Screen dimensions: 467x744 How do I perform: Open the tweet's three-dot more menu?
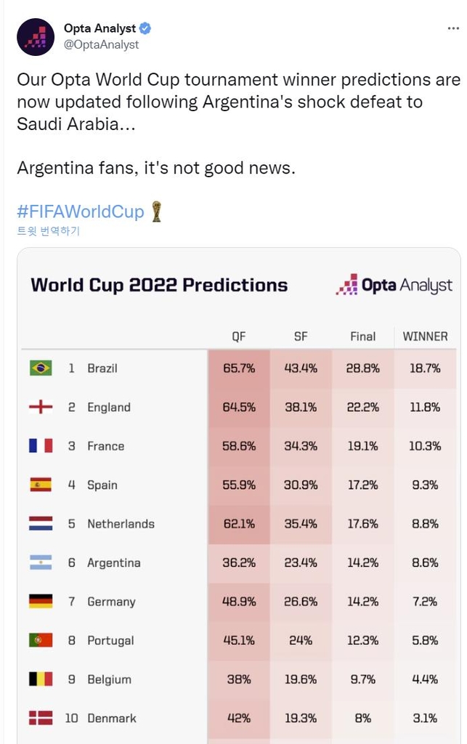click(452, 28)
